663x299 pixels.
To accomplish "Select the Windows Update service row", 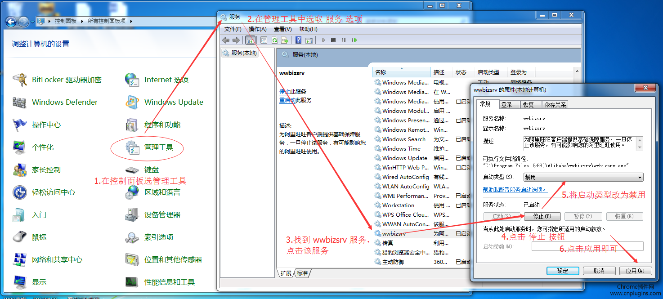I will pos(422,158).
